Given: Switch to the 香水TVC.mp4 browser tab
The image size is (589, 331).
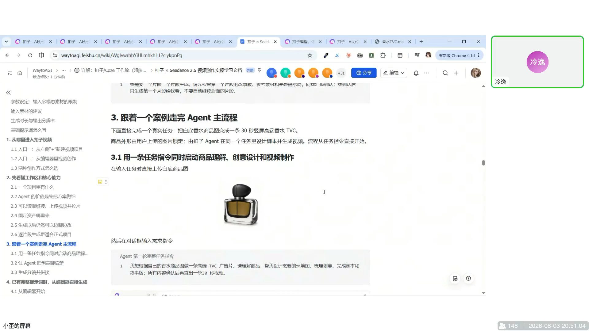Looking at the screenshot, I should (393, 42).
